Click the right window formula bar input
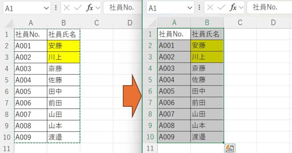 269,7
